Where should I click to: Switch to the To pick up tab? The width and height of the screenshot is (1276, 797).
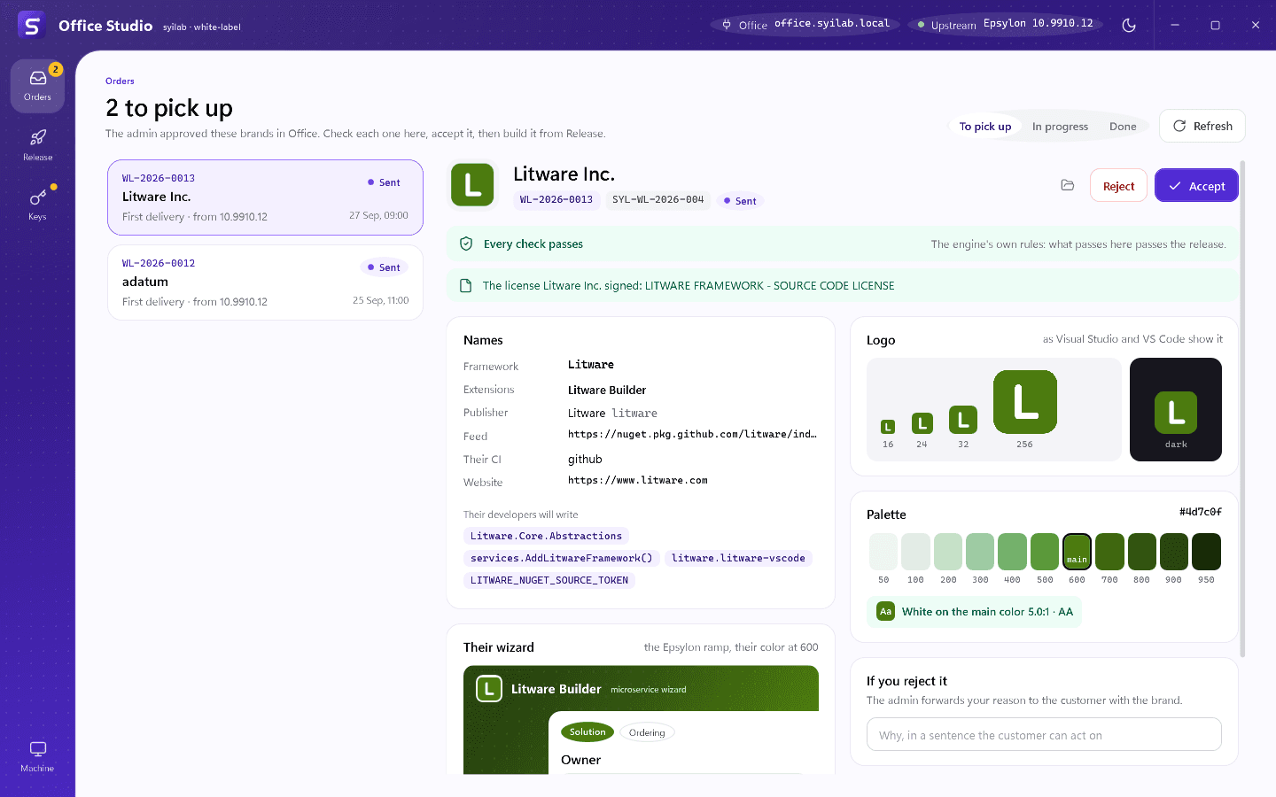point(985,127)
